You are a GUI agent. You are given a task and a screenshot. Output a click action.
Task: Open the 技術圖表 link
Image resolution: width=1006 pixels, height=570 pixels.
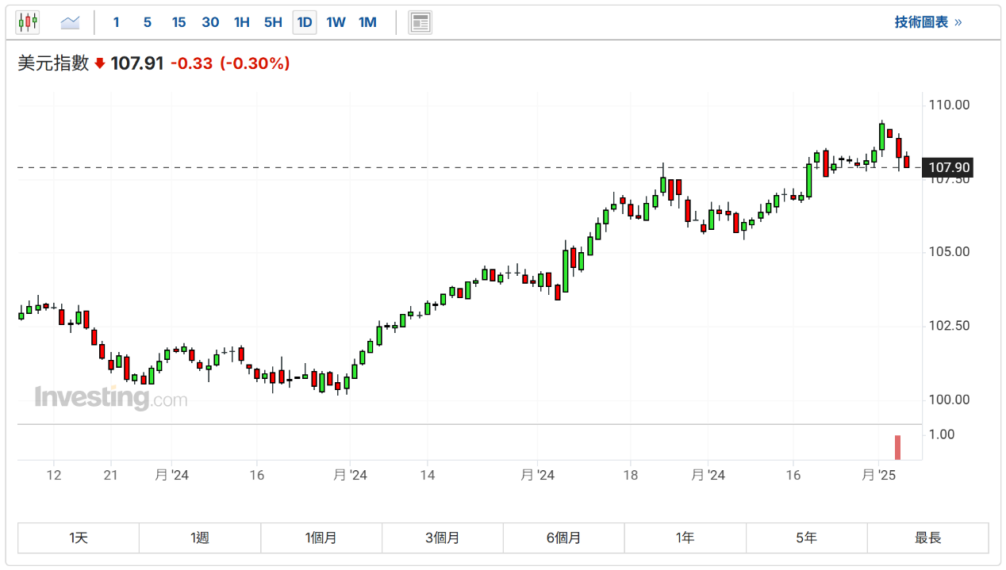click(x=927, y=22)
